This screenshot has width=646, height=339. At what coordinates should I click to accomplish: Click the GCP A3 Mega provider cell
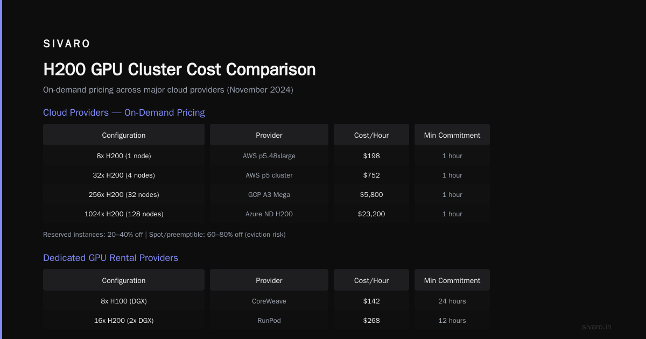(x=269, y=195)
